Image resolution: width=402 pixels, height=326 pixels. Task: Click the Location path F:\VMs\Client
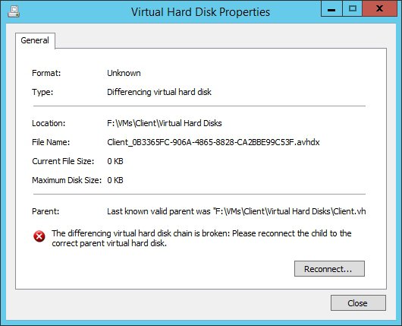tap(165, 123)
